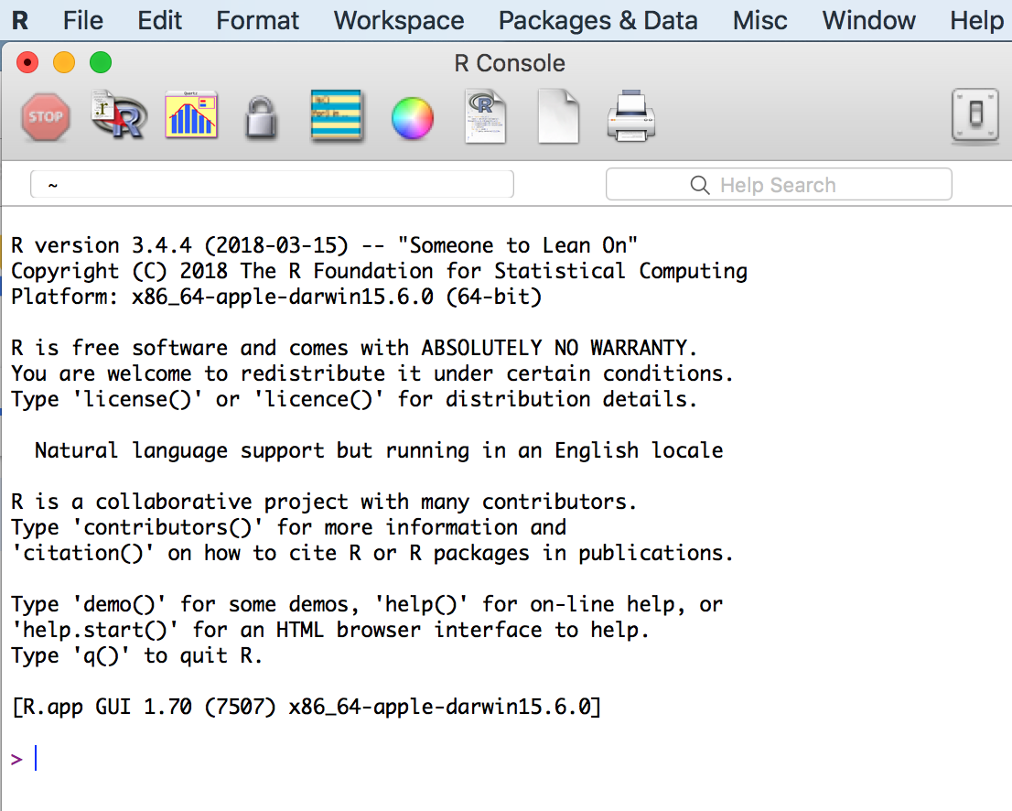Click the padlock authentication icon

point(262,117)
